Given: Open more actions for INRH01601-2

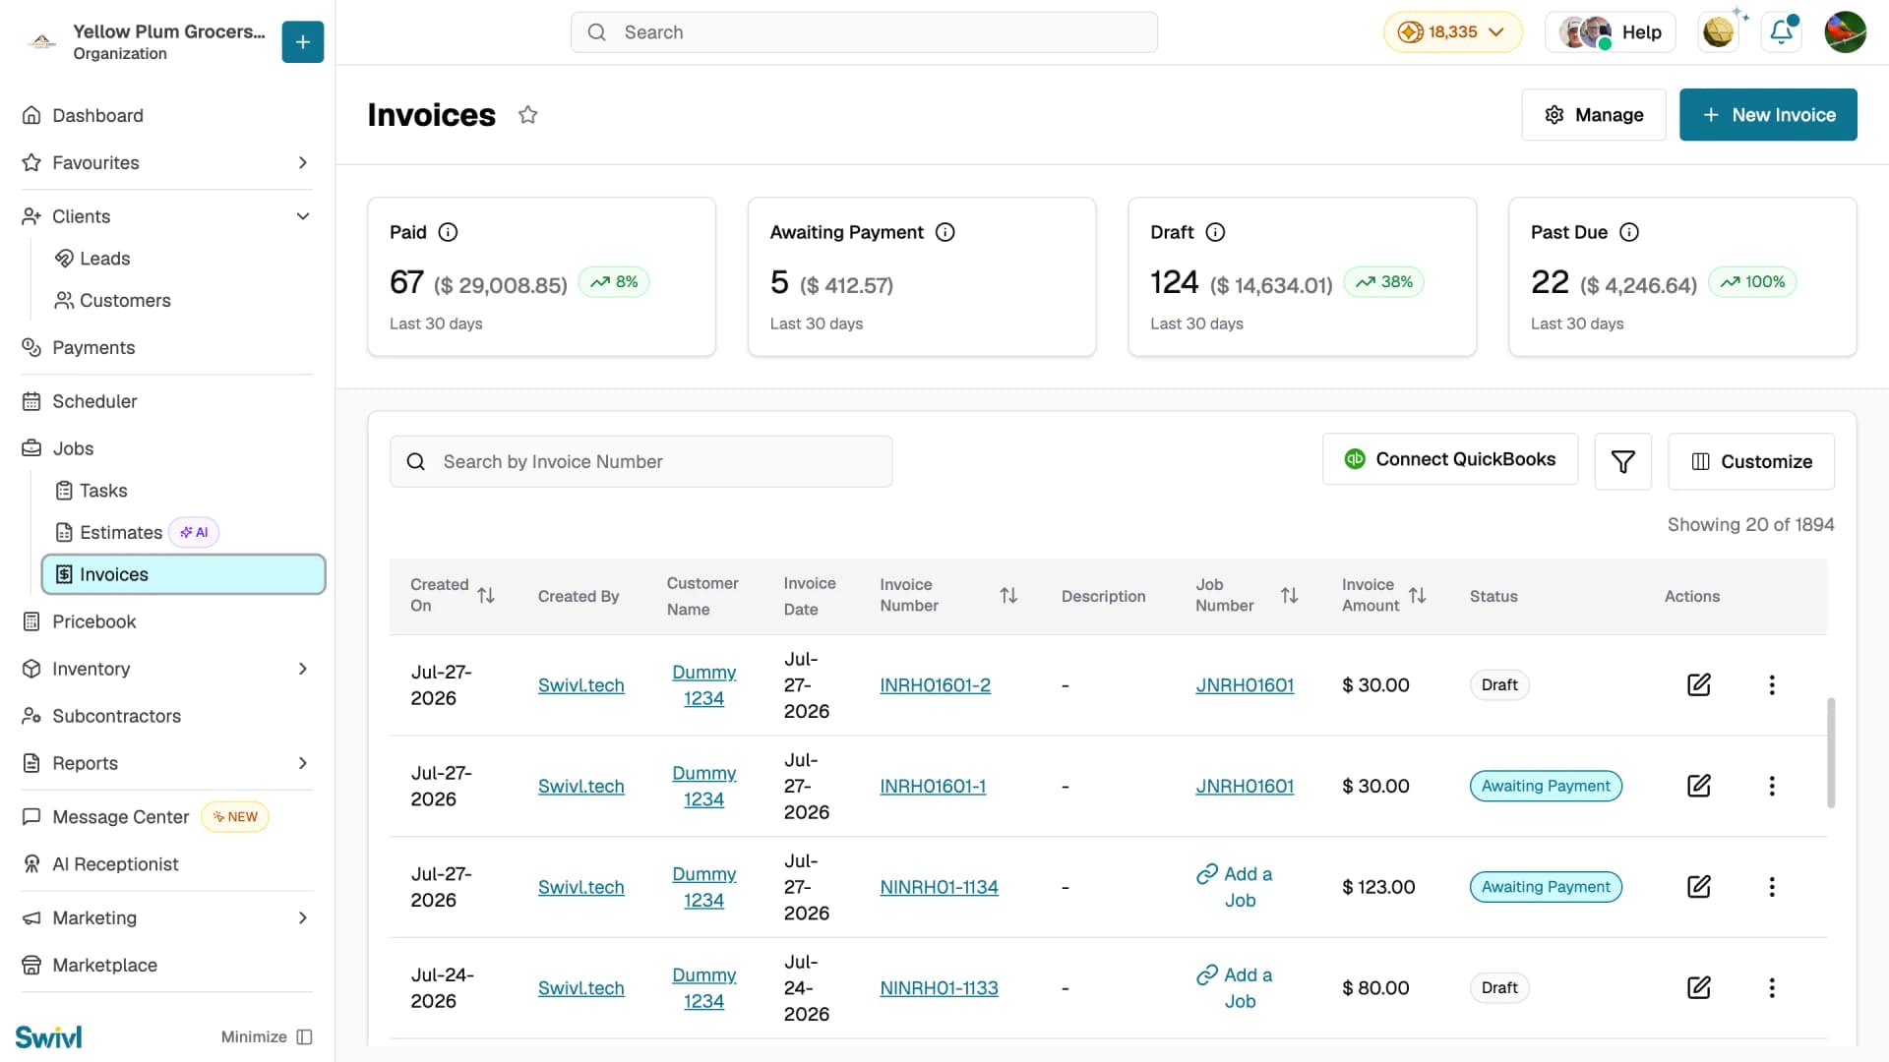Looking at the screenshot, I should click(1772, 684).
